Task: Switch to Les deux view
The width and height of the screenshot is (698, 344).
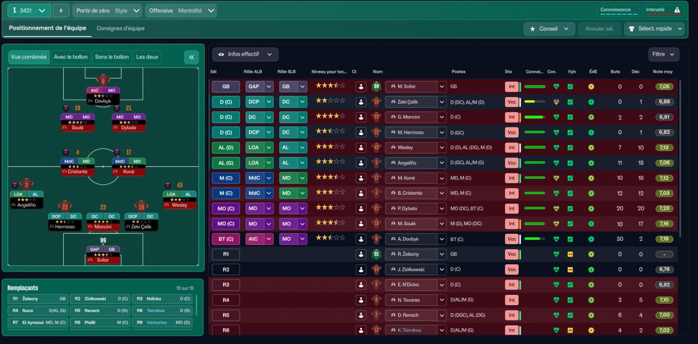Action: pyautogui.click(x=147, y=57)
